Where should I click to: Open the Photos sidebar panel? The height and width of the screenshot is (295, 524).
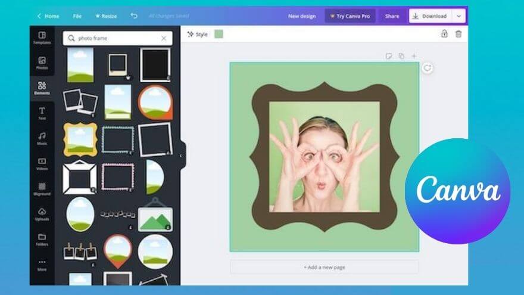click(x=42, y=63)
